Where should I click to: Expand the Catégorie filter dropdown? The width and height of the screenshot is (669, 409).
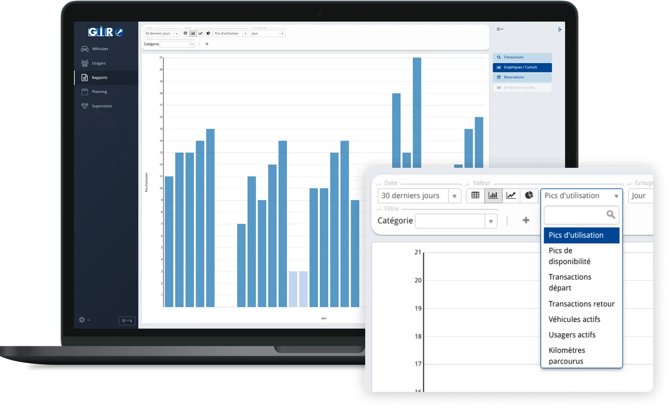tap(490, 221)
